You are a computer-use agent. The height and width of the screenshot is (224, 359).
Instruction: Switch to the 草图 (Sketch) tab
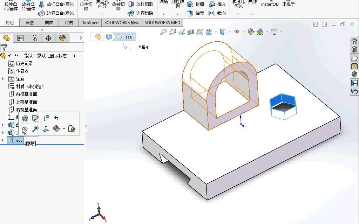29,22
